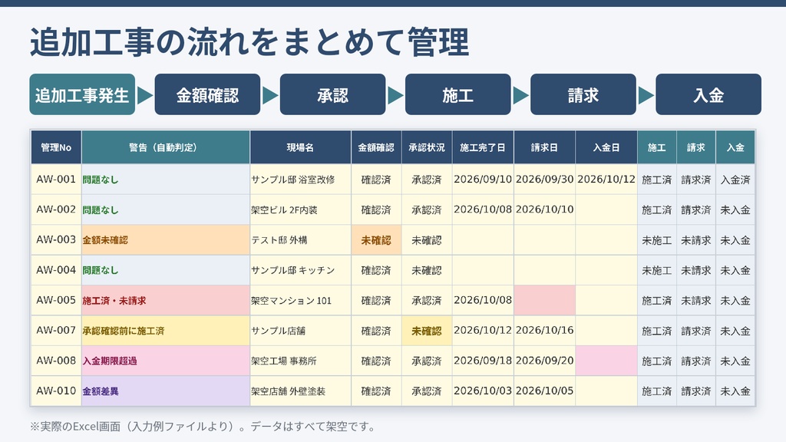Click the 入金 step box in the flow

point(708,94)
